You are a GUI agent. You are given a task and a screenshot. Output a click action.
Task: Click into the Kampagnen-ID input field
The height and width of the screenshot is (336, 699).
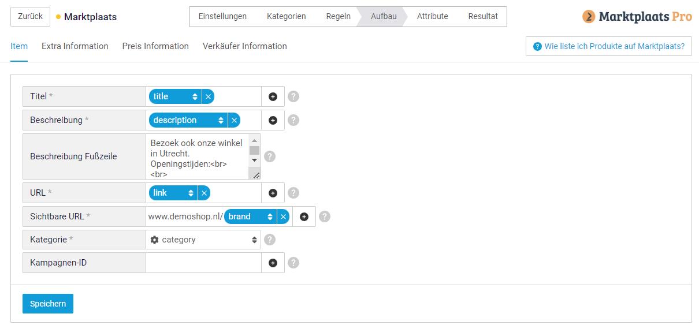pyautogui.click(x=203, y=263)
